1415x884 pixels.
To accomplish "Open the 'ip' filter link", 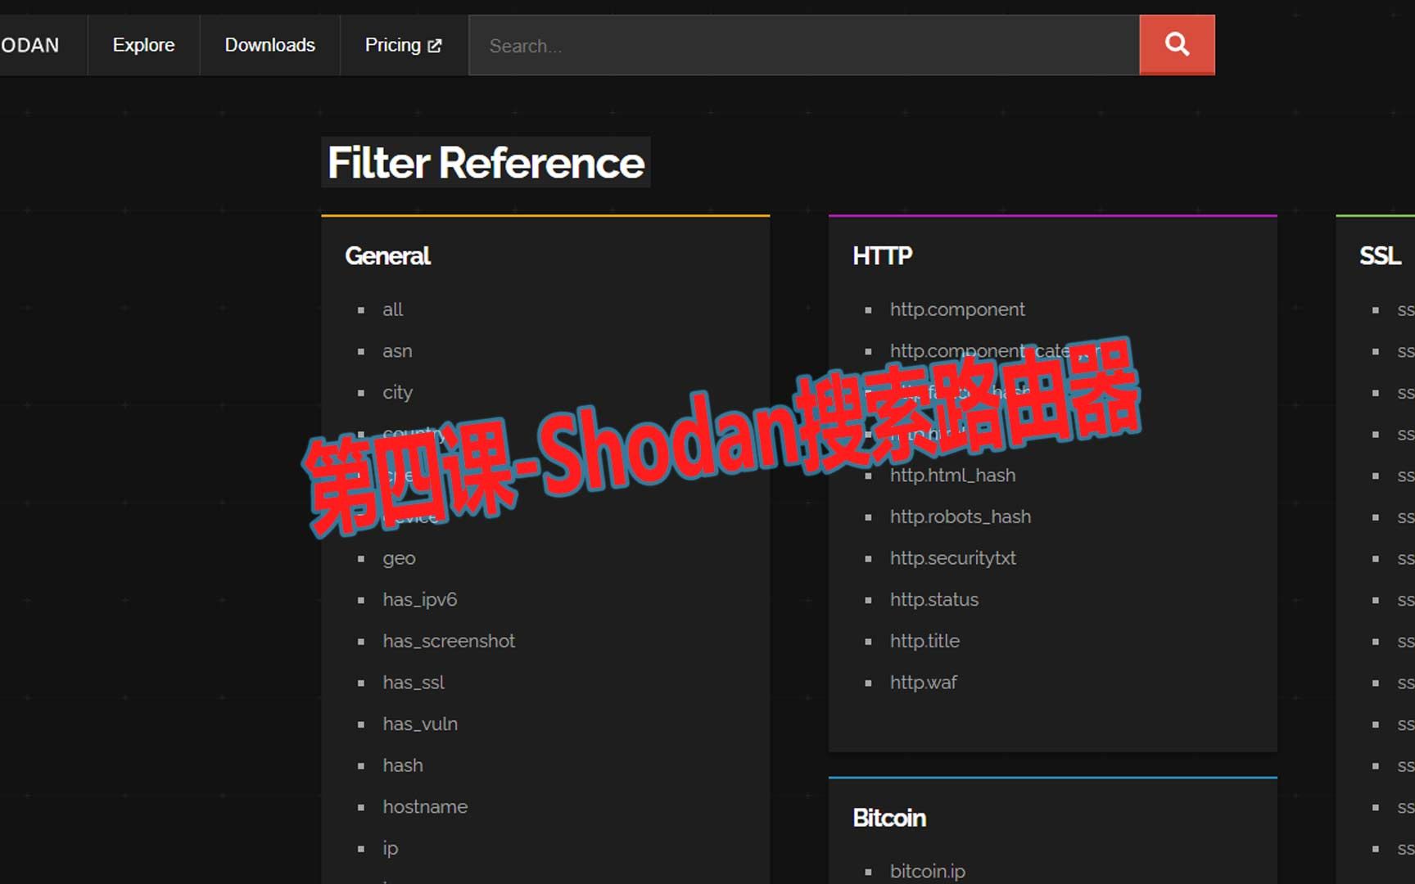I will coord(391,849).
